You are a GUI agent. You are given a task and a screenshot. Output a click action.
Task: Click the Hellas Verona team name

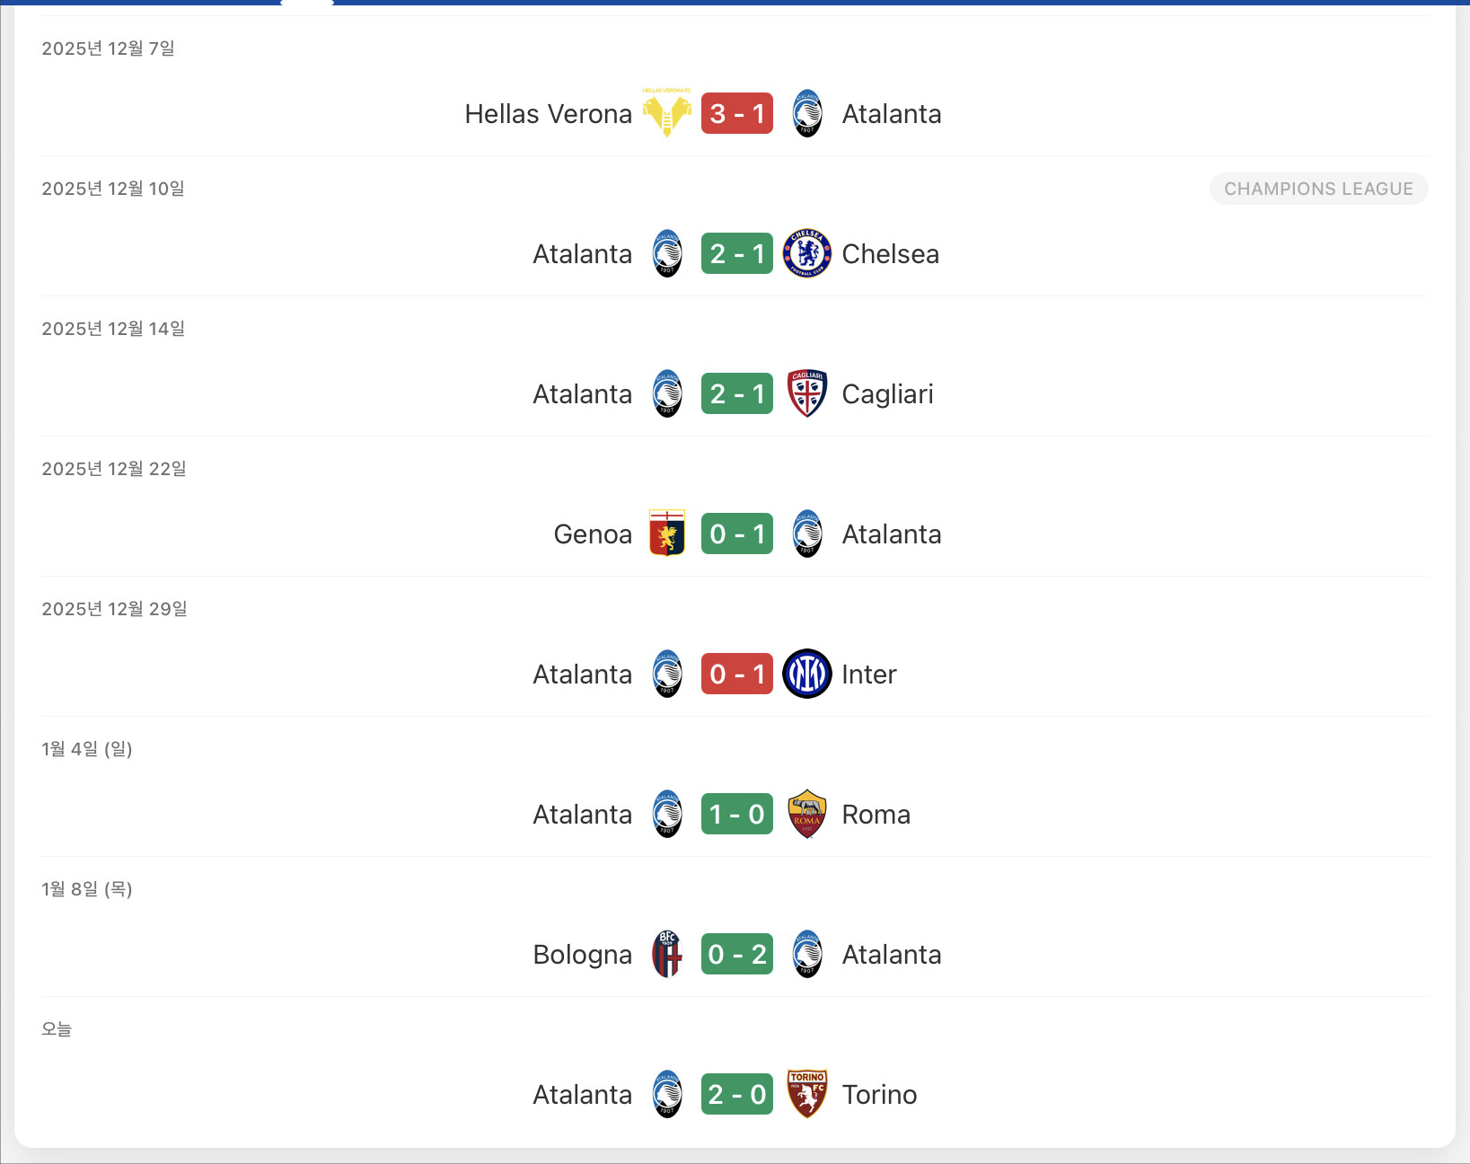point(548,114)
